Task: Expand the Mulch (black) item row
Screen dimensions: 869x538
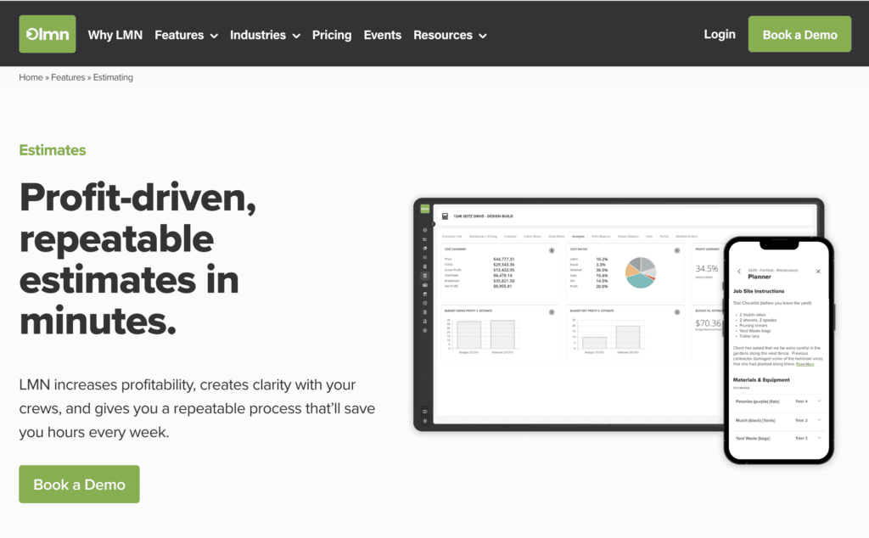Action: (x=819, y=420)
